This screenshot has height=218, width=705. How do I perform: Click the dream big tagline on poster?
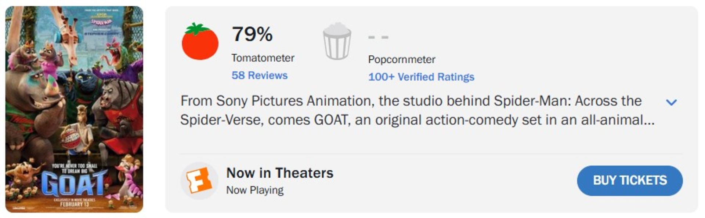point(75,168)
